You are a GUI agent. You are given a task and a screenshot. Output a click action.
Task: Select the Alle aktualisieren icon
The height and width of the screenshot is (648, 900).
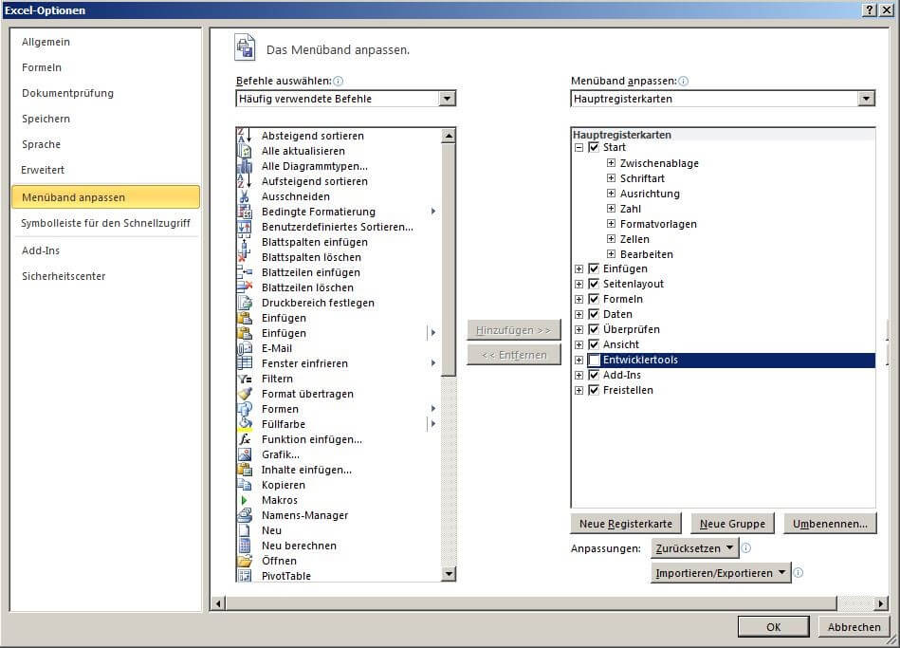[x=245, y=151]
